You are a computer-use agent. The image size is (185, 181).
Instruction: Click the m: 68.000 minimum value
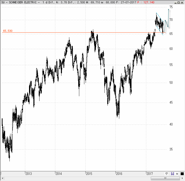pos(108,2)
